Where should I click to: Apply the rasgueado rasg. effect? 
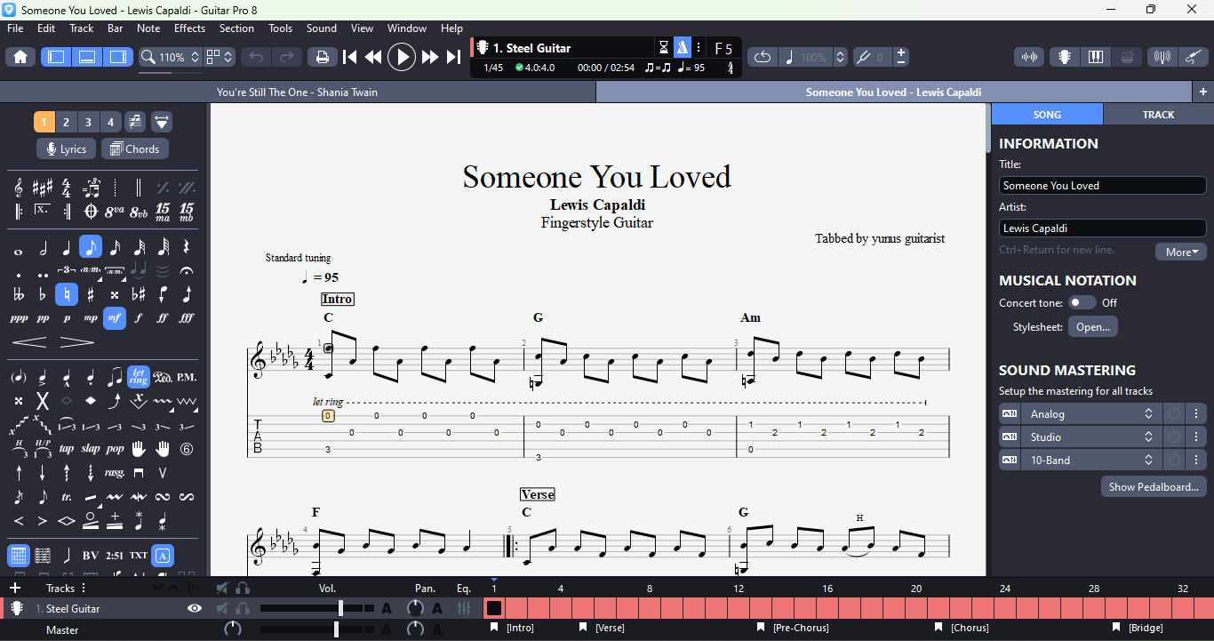click(115, 473)
